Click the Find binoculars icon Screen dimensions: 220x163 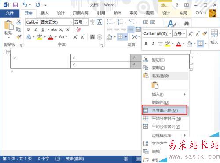point(187,23)
